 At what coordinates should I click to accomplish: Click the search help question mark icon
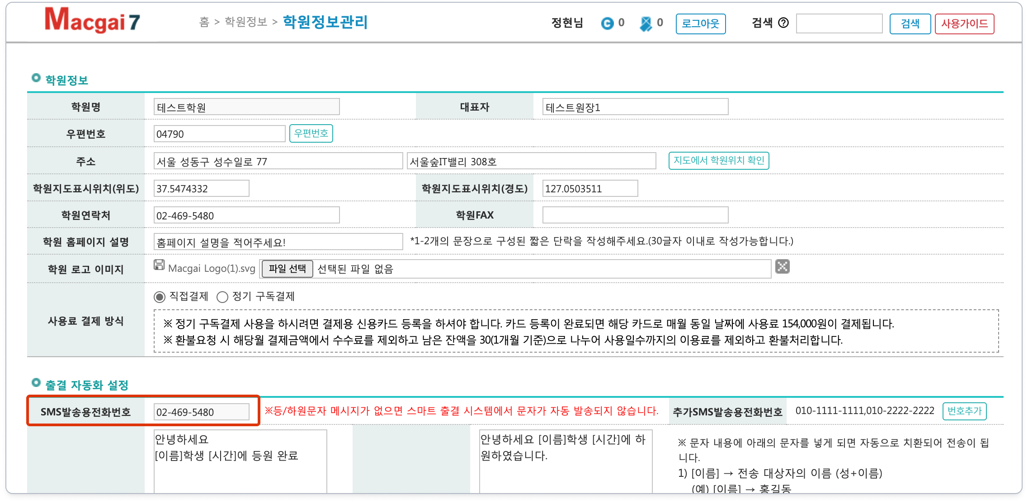[783, 23]
